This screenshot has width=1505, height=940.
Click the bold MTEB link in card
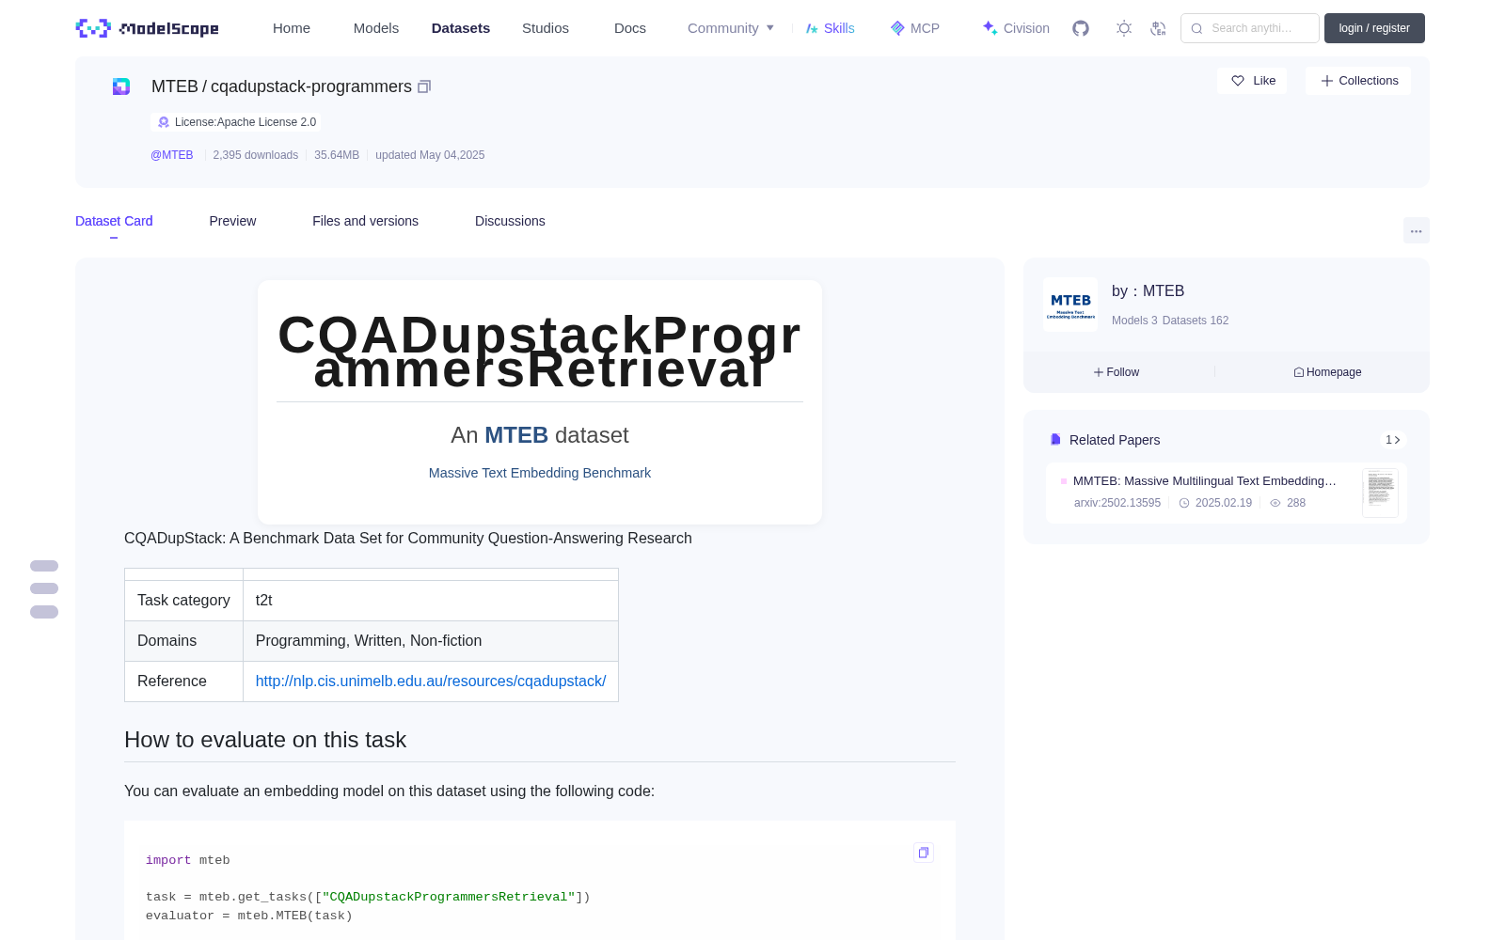[516, 435]
